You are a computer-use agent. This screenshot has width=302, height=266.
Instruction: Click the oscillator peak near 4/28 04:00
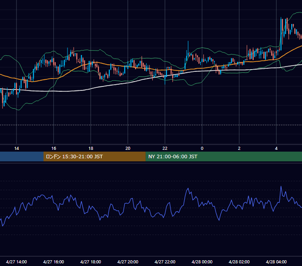[281, 186]
